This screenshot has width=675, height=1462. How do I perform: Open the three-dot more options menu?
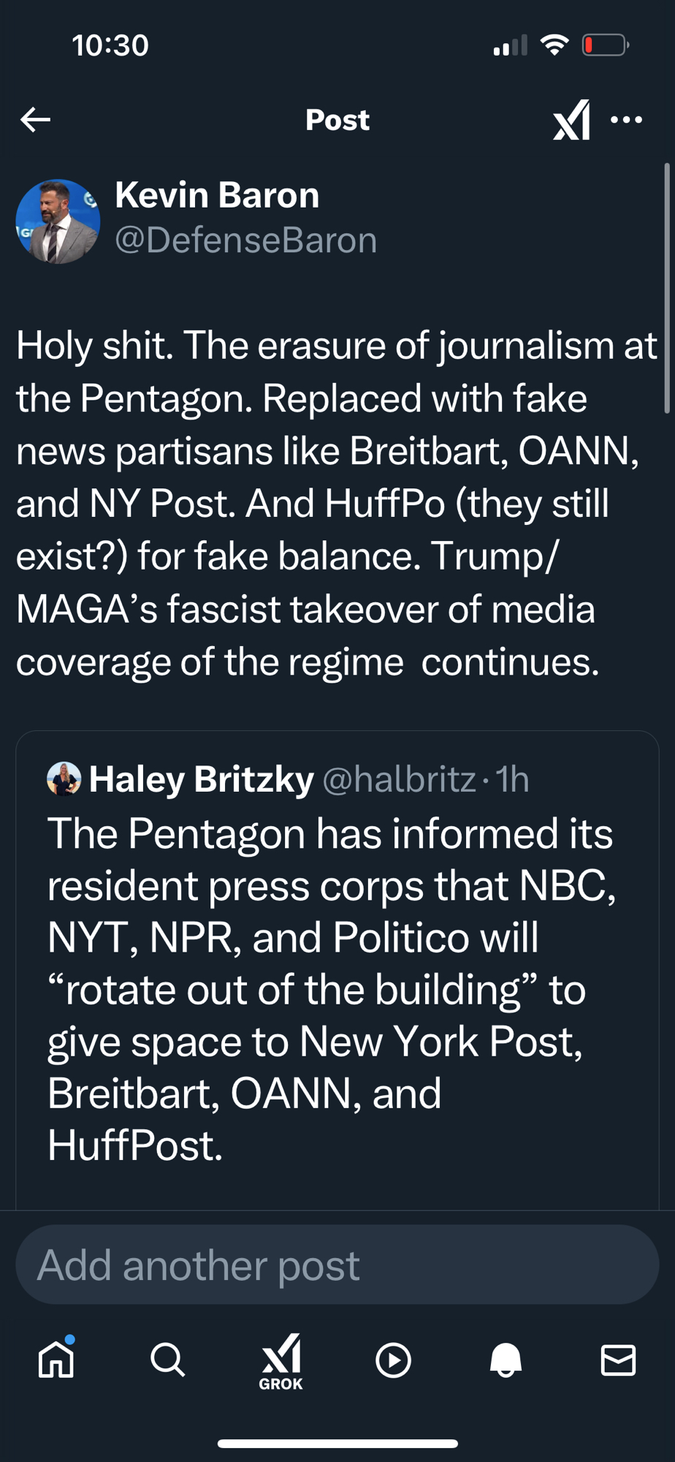626,119
